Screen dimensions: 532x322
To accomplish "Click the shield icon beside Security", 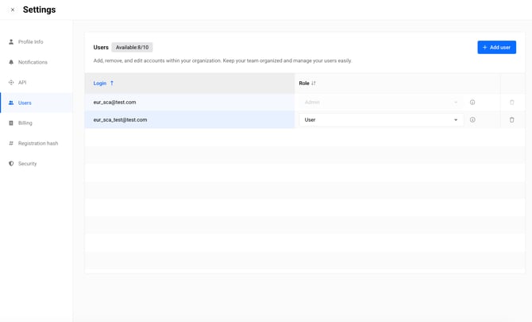I will coord(11,164).
